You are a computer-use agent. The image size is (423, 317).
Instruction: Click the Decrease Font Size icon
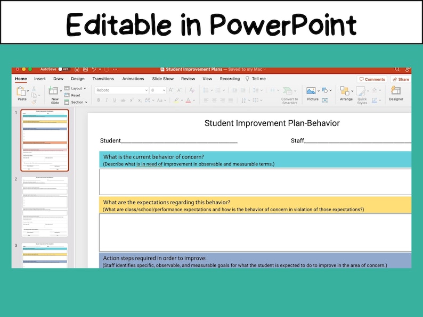tap(179, 90)
